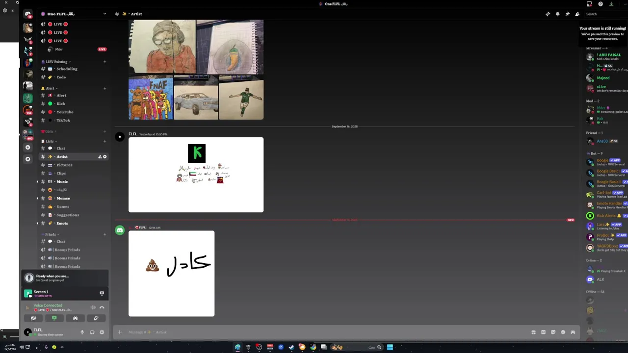Open the One FLFL server dropdown menu
628x353 pixels.
(x=105, y=14)
